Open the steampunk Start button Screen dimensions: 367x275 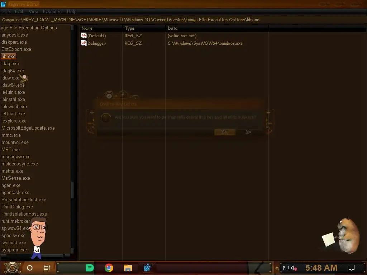pos(13,268)
